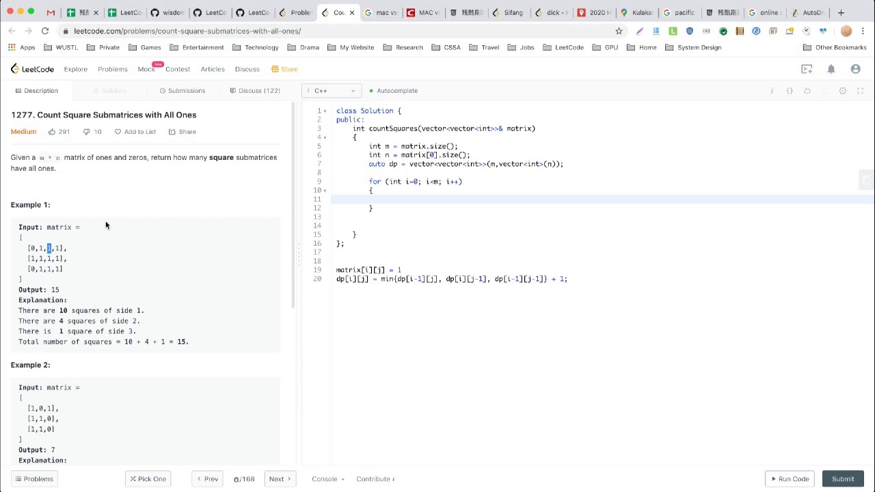
Task: Open the Contest nav item
Action: 178,69
